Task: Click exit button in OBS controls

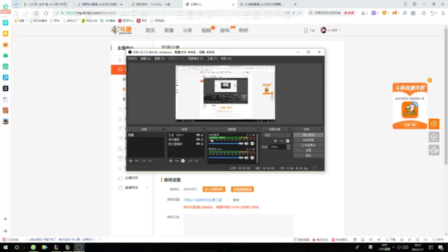Action: click(x=309, y=156)
